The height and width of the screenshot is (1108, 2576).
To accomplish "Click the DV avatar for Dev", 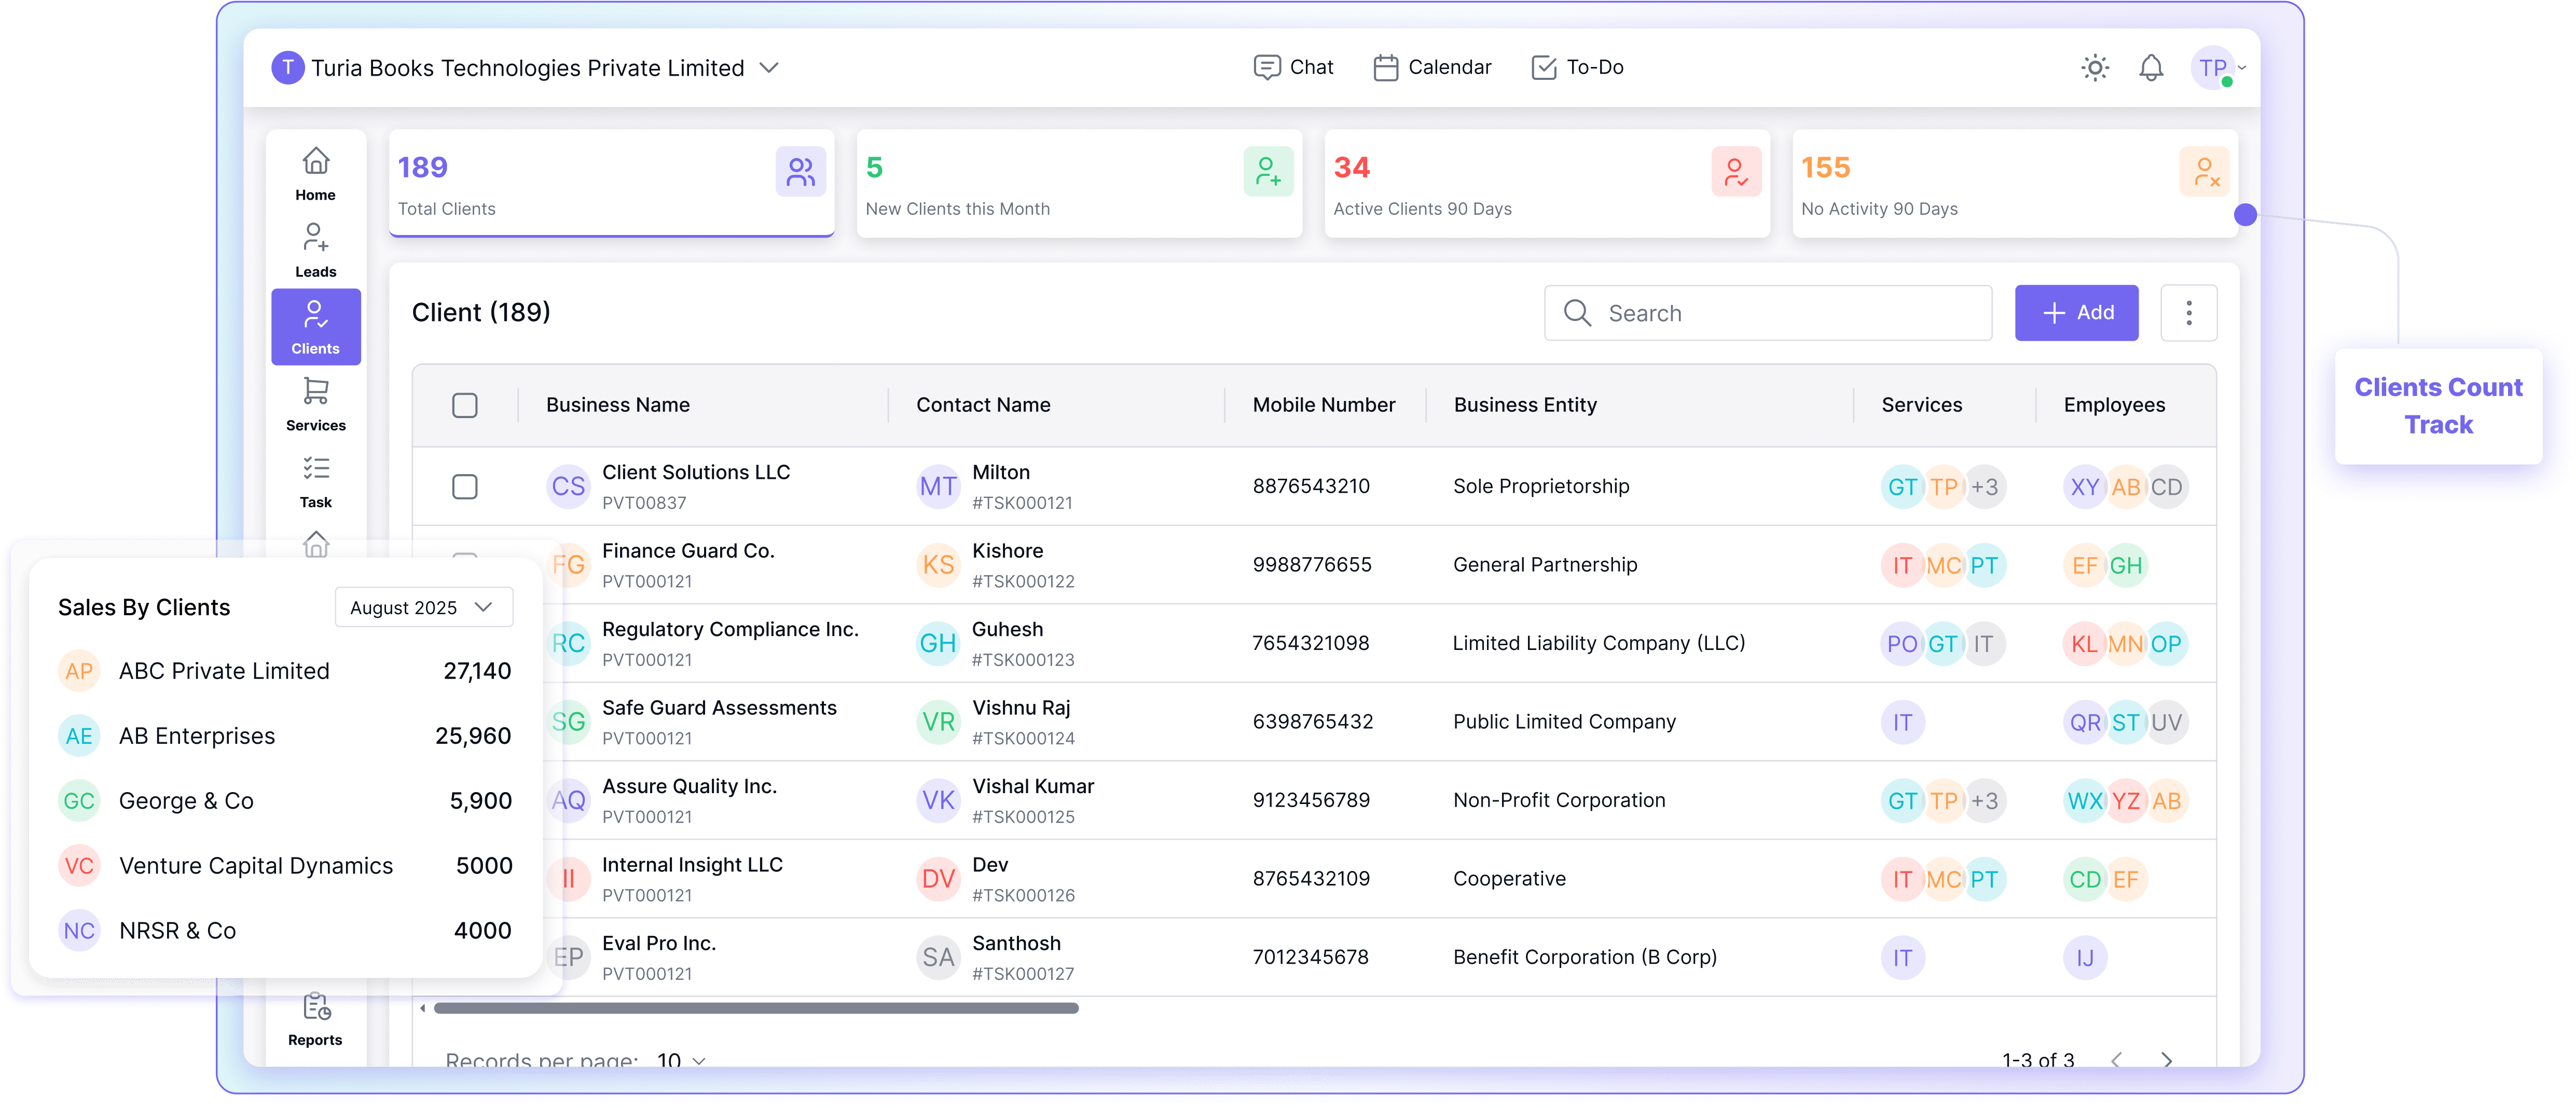I will click(938, 879).
